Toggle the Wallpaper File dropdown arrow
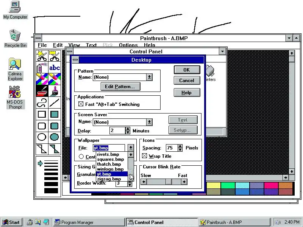This screenshot has width=303, height=227. [131, 148]
